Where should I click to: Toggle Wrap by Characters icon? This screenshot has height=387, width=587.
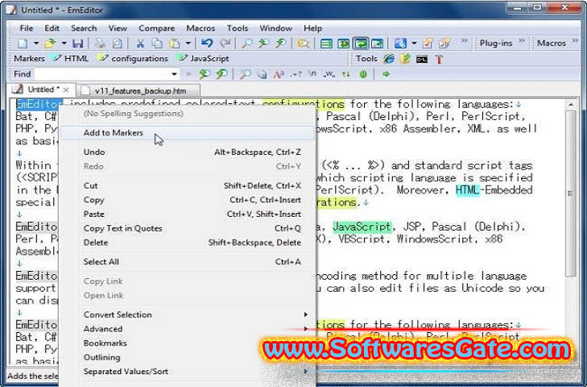(x=343, y=44)
